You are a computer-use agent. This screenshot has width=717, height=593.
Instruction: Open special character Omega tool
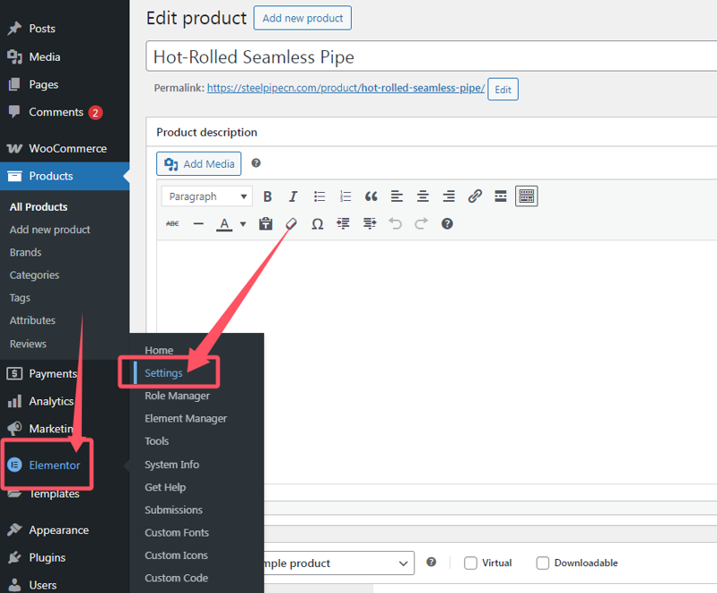click(x=318, y=223)
